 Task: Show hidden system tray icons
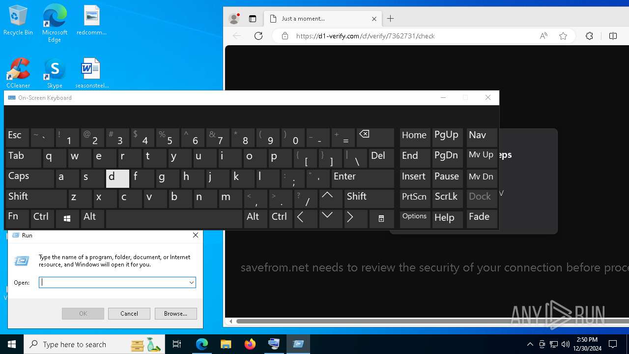[x=530, y=344]
